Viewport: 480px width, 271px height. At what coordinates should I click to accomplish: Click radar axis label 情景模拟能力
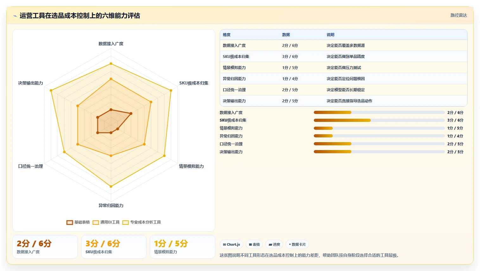[192, 166]
